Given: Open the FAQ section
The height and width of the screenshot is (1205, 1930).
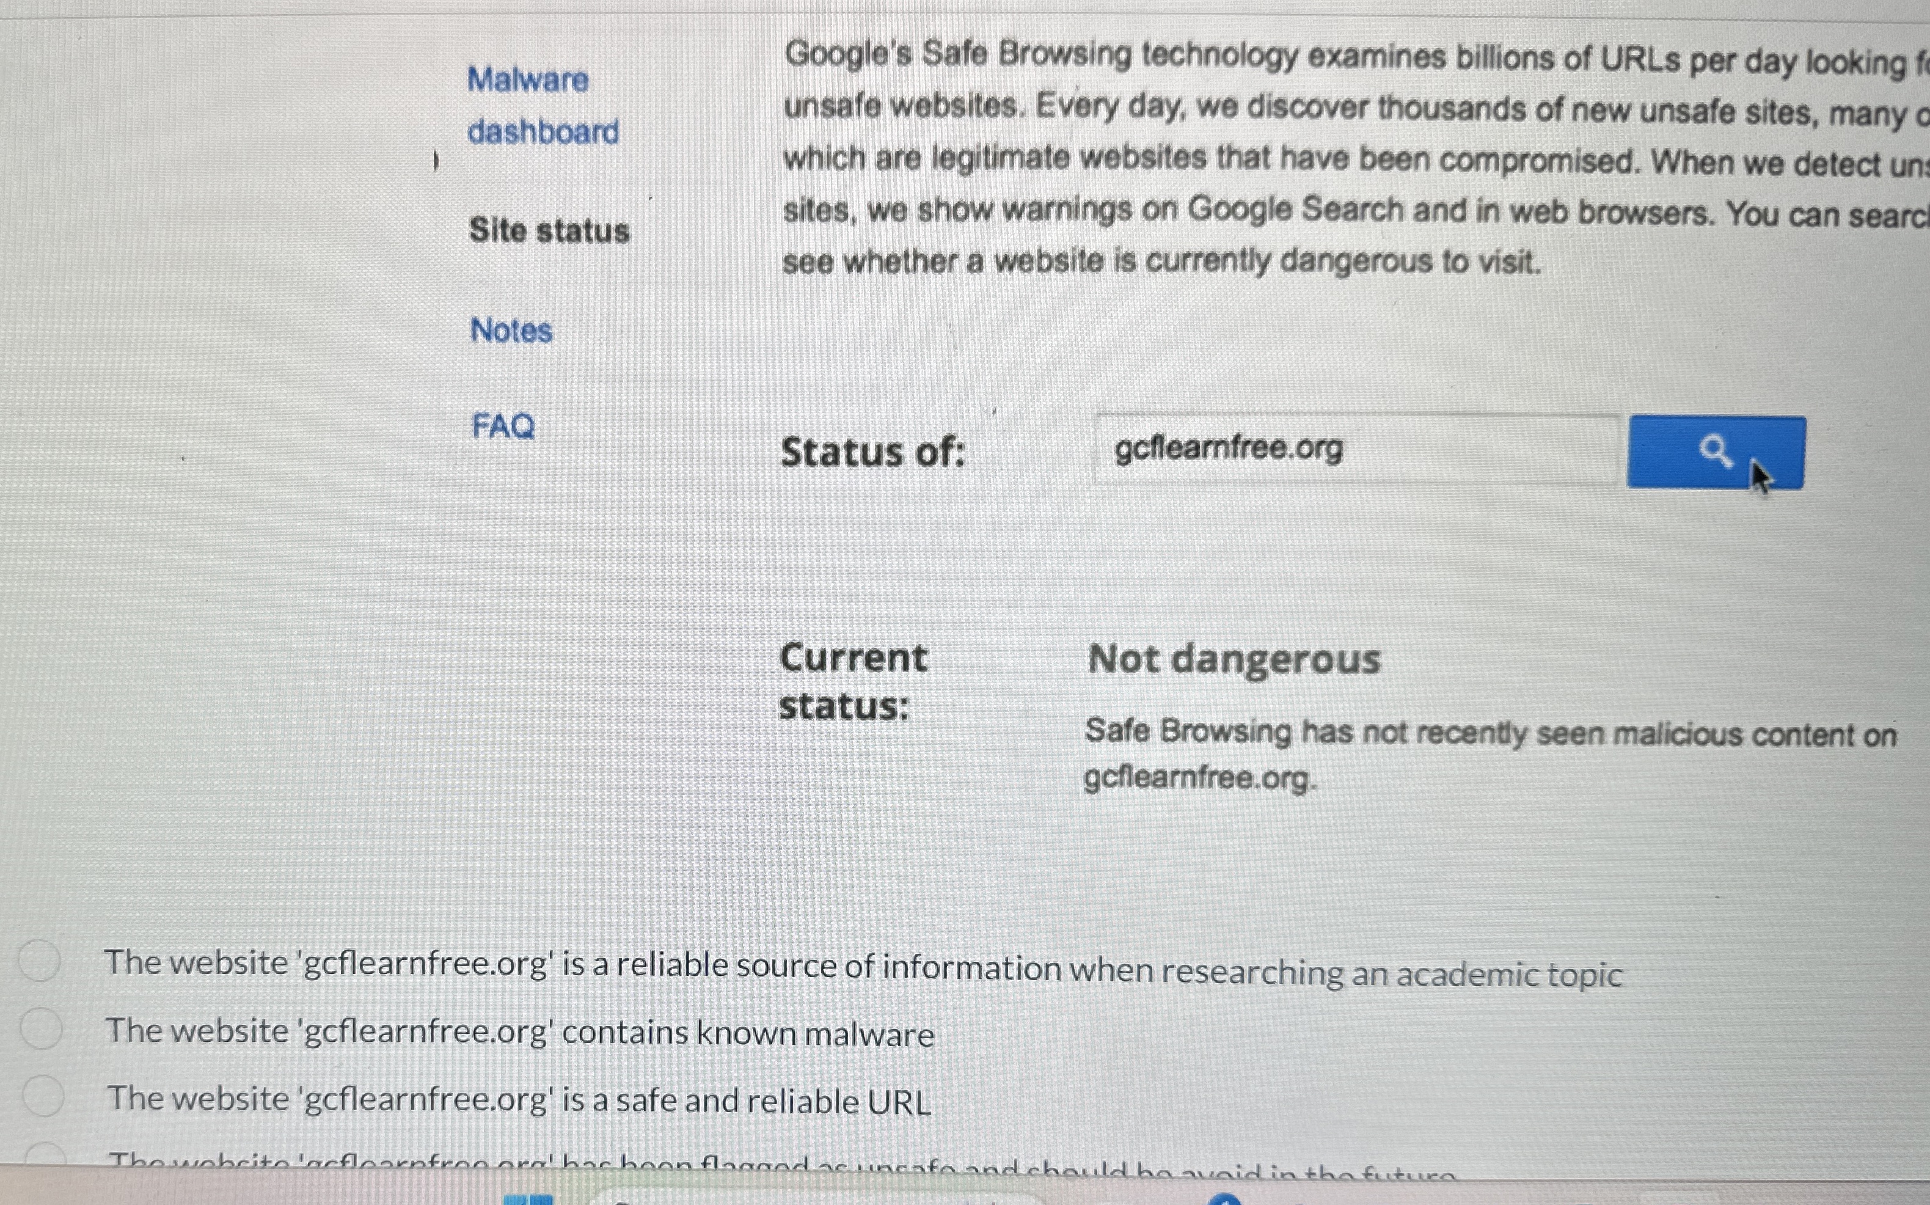Looking at the screenshot, I should point(503,428).
